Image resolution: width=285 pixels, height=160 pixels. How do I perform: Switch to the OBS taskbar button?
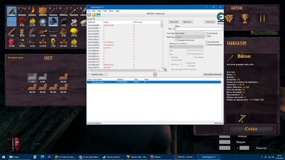point(185,157)
